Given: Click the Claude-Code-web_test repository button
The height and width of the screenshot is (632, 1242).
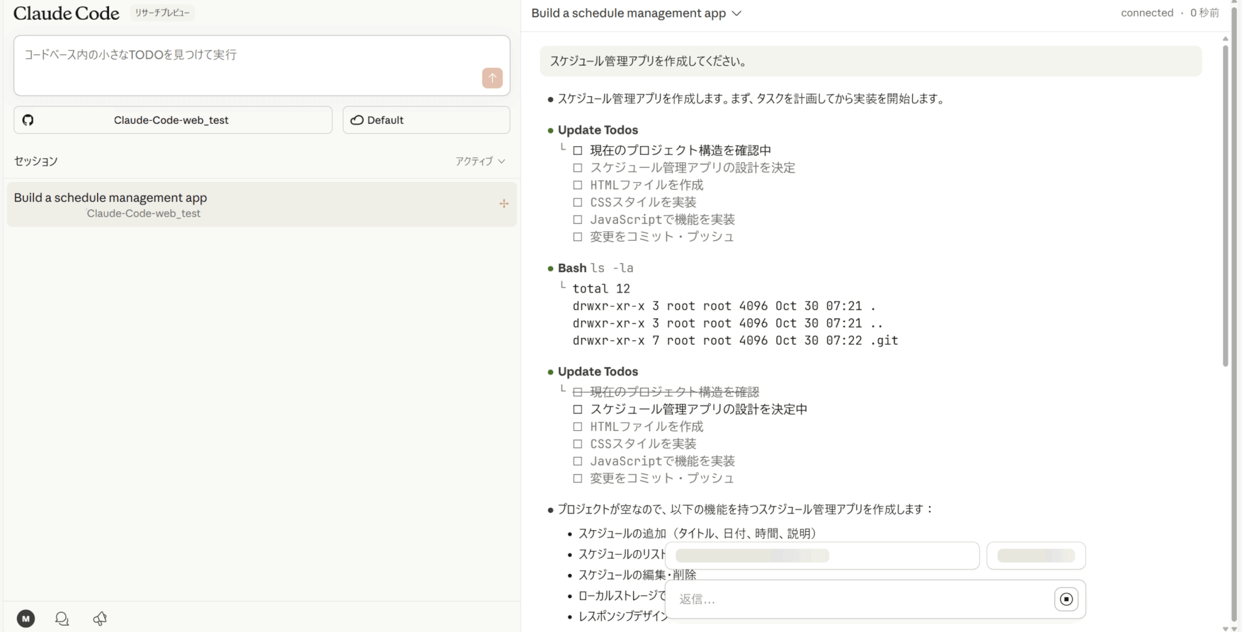Looking at the screenshot, I should tap(172, 120).
